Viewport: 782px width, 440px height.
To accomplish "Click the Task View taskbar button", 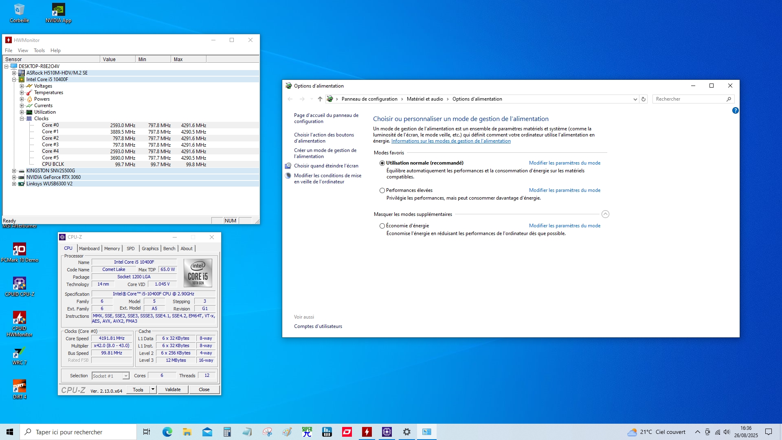I will [x=147, y=432].
